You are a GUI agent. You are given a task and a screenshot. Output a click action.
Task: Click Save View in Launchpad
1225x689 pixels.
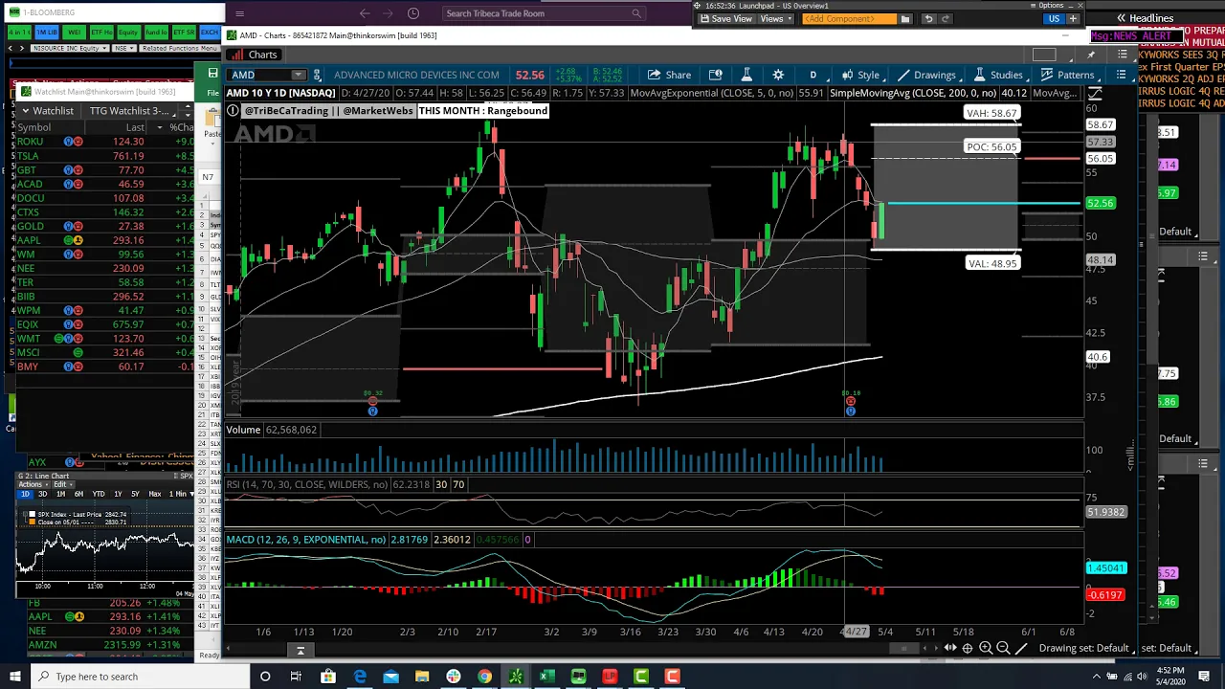coord(725,19)
